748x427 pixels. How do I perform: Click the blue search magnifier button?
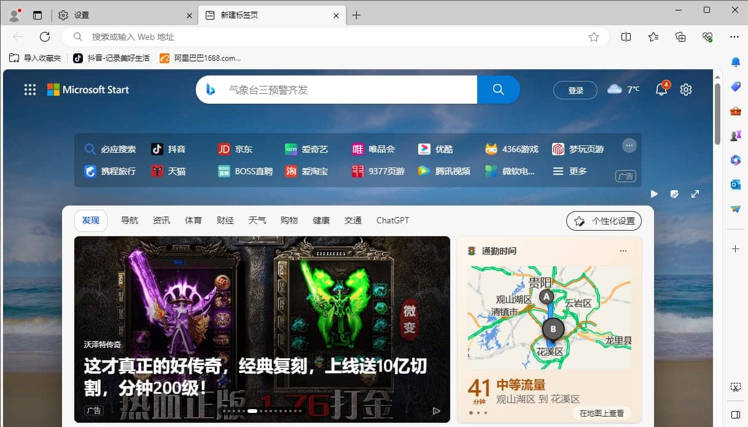tap(499, 90)
